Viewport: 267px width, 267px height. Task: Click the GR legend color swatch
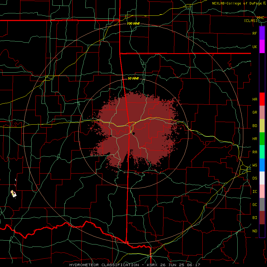point(262,112)
